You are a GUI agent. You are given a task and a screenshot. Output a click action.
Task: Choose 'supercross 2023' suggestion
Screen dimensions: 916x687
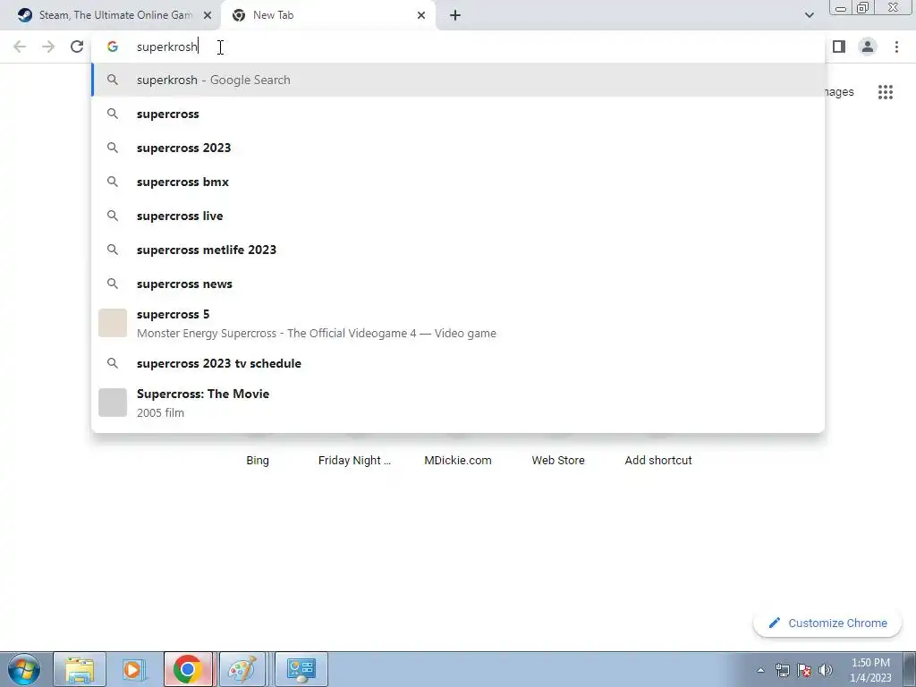click(458, 148)
